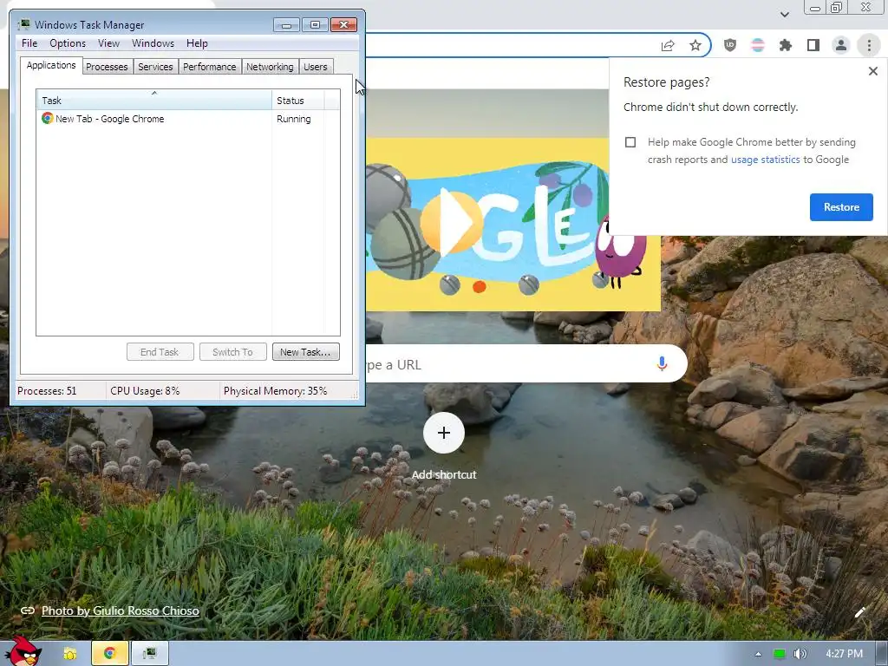Click the Processes: 51 status text

[x=47, y=391]
